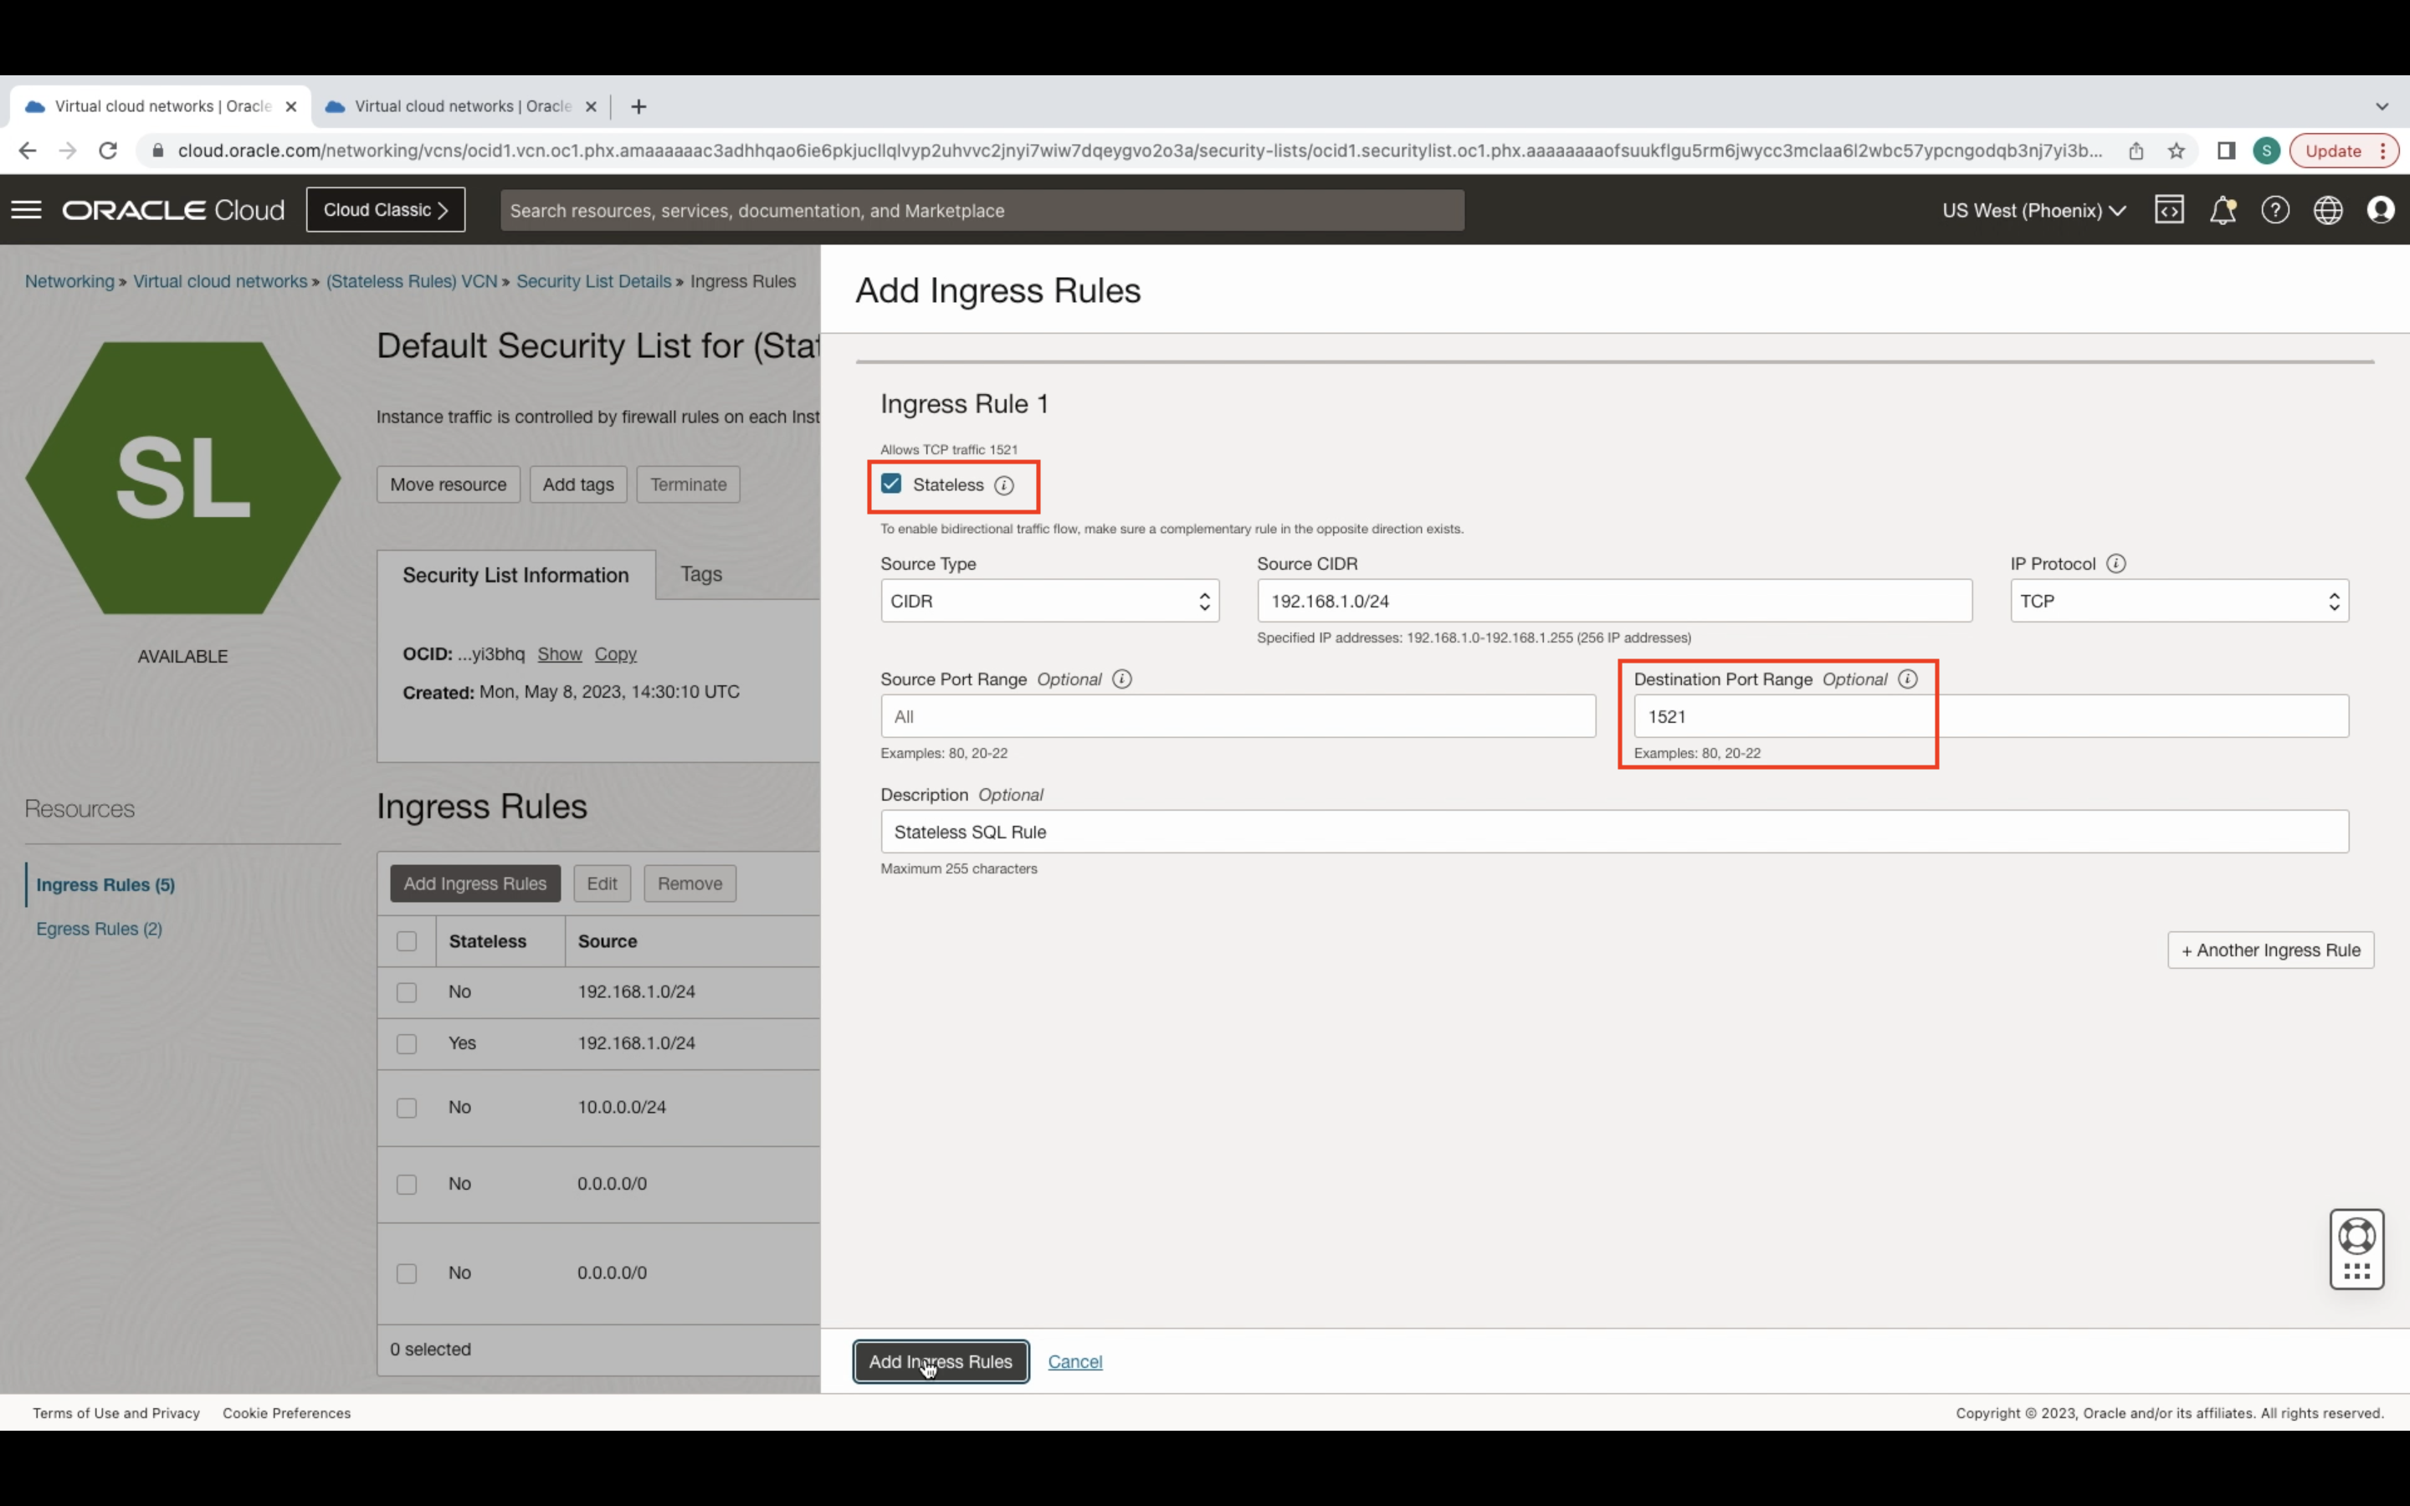
Task: Expand the US West (Phoenix) region selector
Action: 2033,210
